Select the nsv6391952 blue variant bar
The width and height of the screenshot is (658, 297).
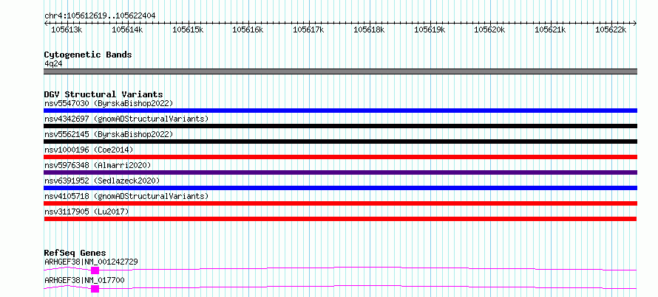pos(340,188)
